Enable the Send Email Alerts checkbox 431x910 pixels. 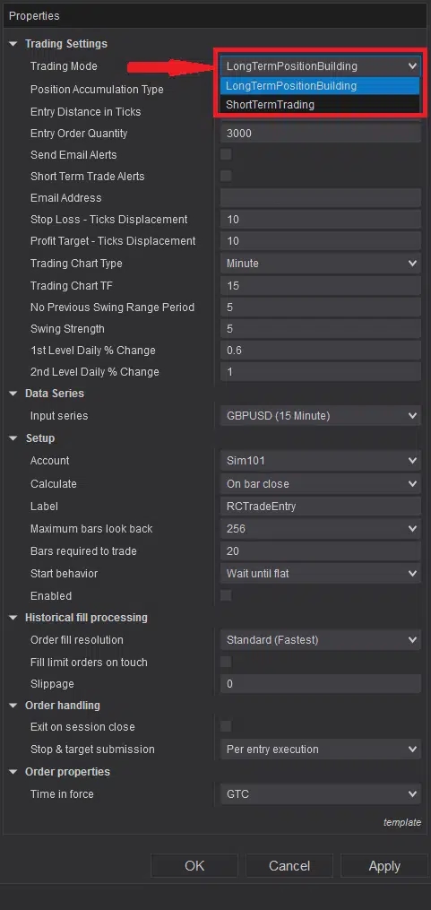point(226,154)
